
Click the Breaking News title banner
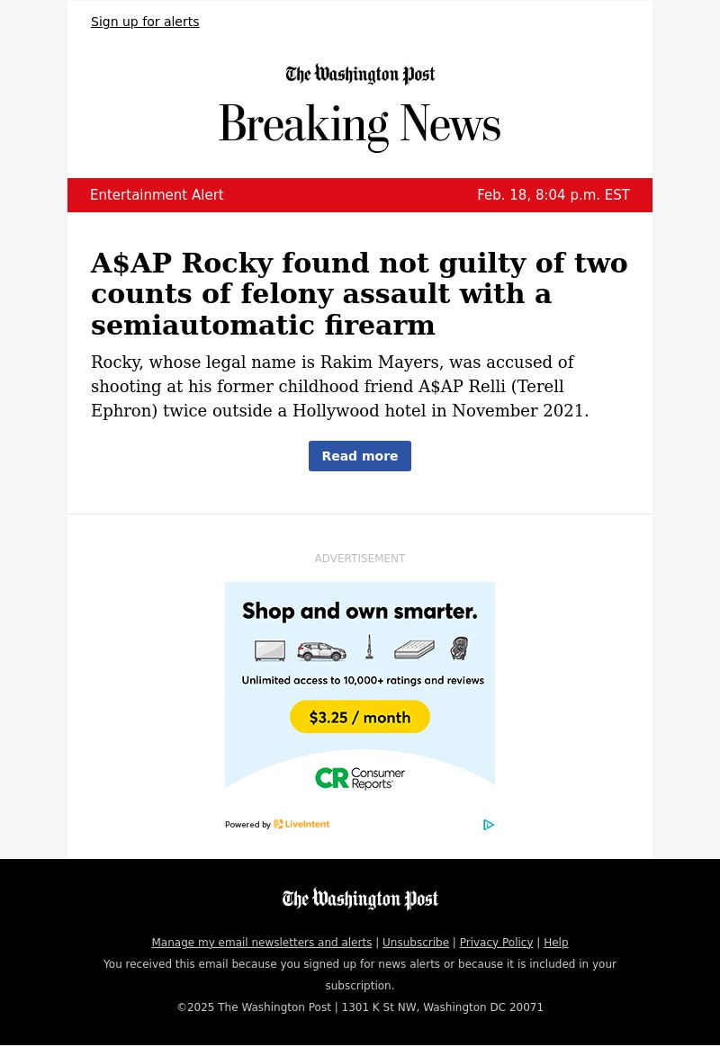coord(360,125)
